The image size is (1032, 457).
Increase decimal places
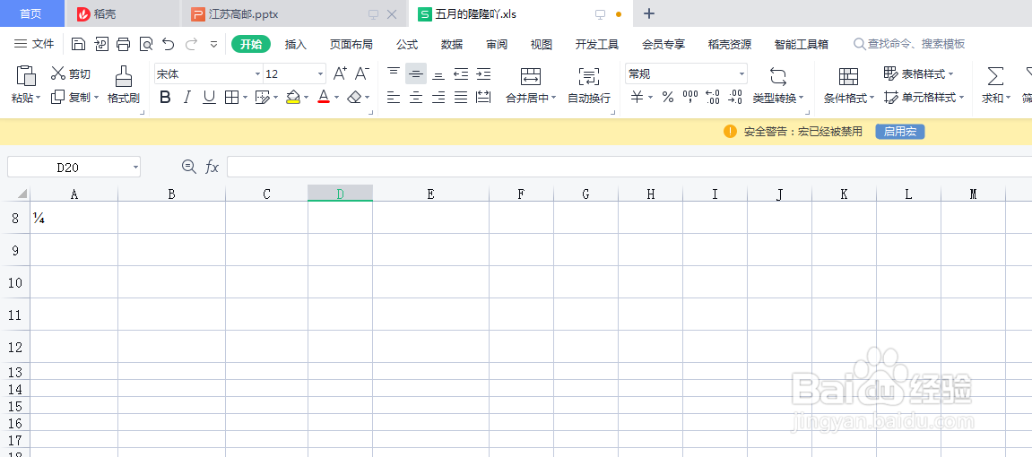pos(712,98)
